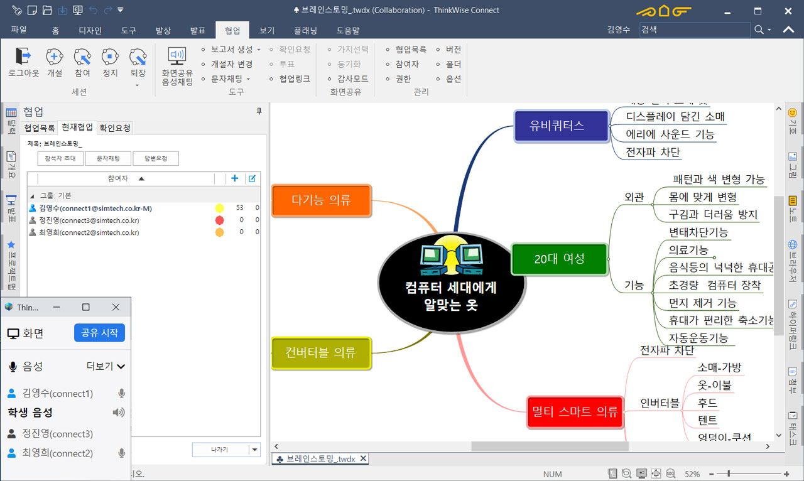This screenshot has height=481, width=804.
Task: Mute the 학생 음성 speaker
Action: [119, 413]
